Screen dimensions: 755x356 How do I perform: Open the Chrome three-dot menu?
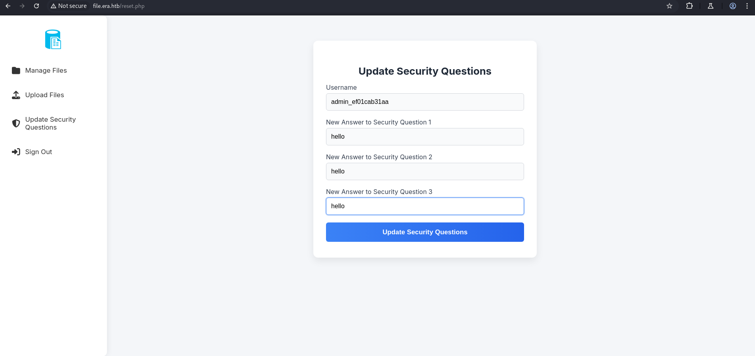coord(747,6)
